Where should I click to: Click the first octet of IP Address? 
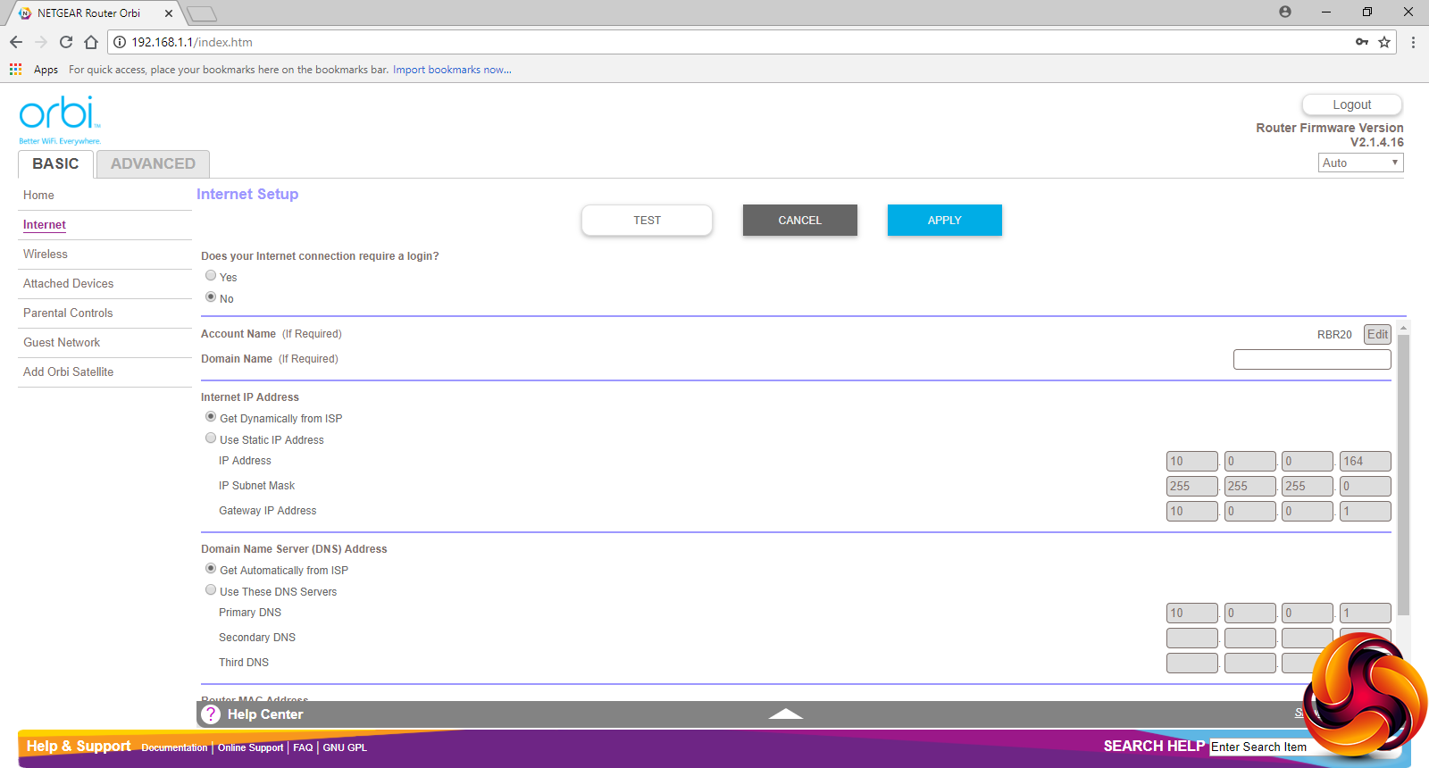(x=1192, y=461)
